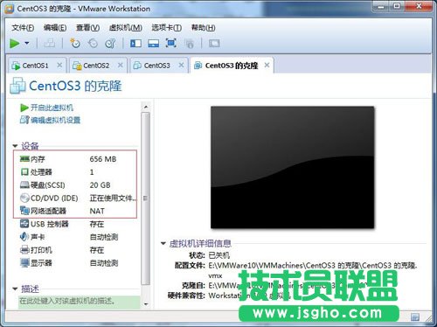This screenshot has width=437, height=327.
Task: Click the device panel scroll up arrow
Action: [146, 107]
